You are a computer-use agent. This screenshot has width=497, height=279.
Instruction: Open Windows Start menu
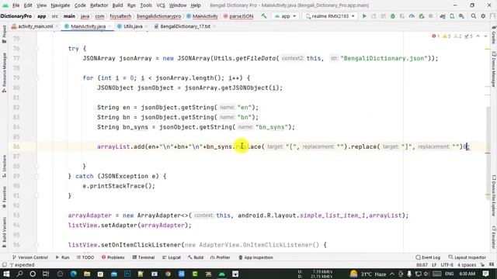click(x=6, y=274)
